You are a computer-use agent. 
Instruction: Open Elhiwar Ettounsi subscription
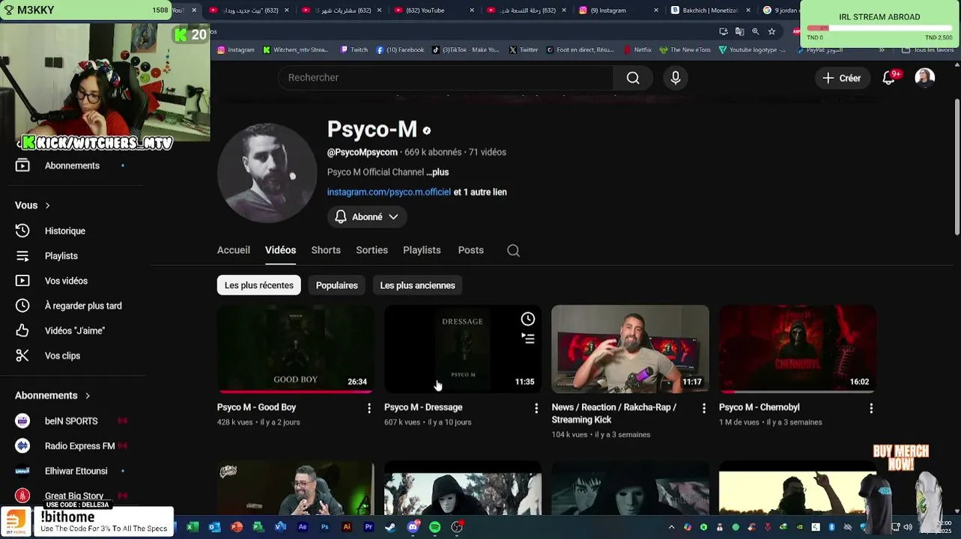click(x=76, y=471)
